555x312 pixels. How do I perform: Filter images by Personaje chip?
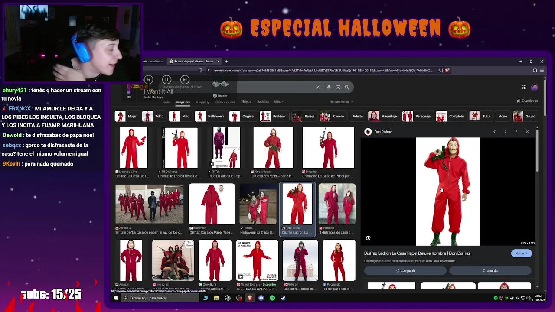[417, 116]
